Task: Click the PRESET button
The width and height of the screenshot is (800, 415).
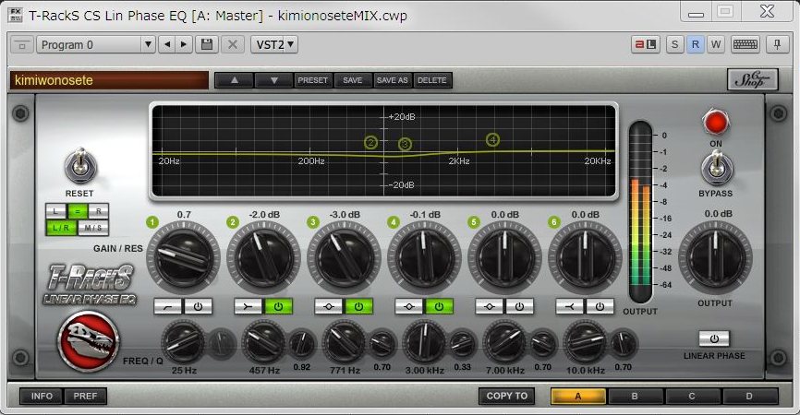Action: coord(313,80)
